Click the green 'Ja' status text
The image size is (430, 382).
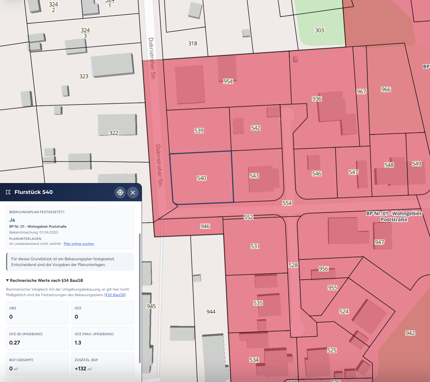[12, 220]
